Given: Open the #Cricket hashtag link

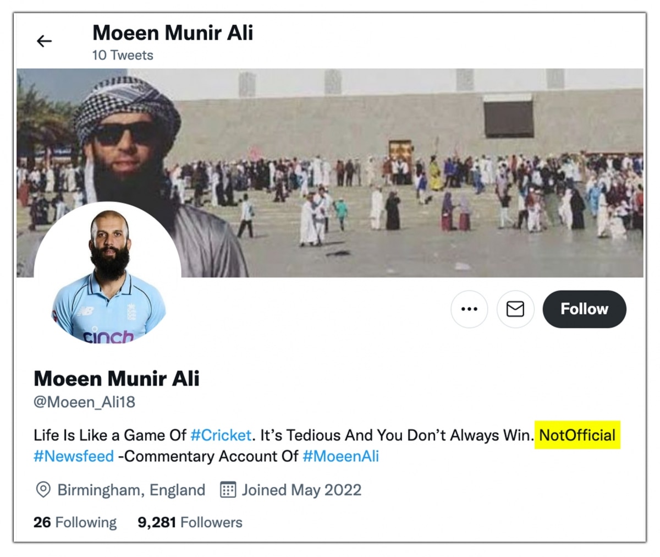Looking at the screenshot, I should coord(221,435).
